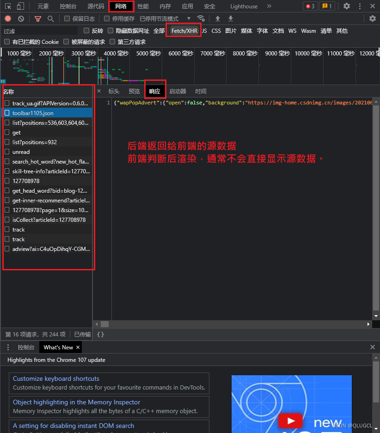
Task: Switch to 控制台 top tab
Action: coord(68,6)
